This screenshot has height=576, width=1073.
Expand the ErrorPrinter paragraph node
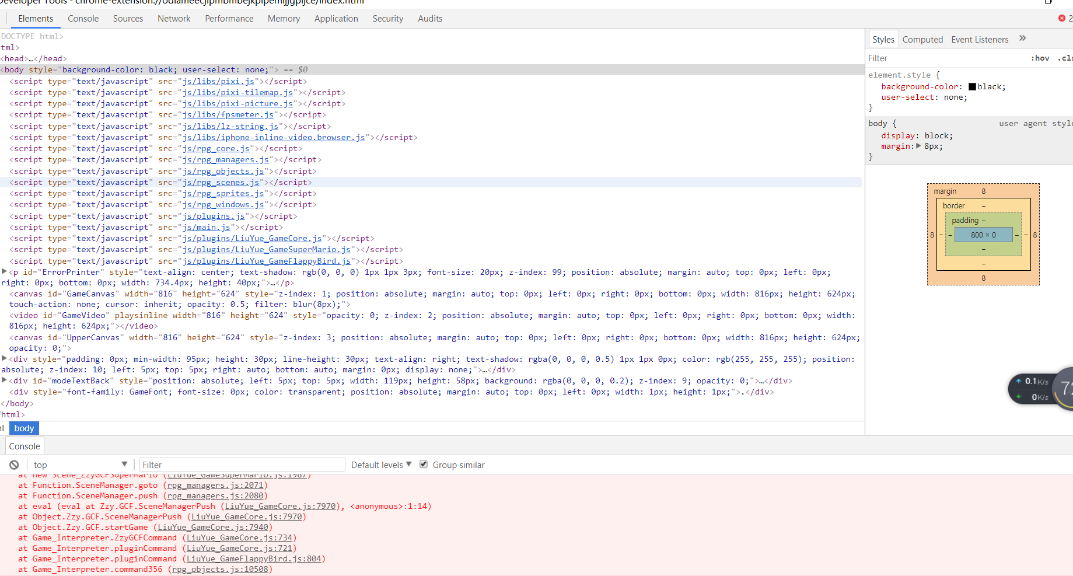[x=5, y=271]
